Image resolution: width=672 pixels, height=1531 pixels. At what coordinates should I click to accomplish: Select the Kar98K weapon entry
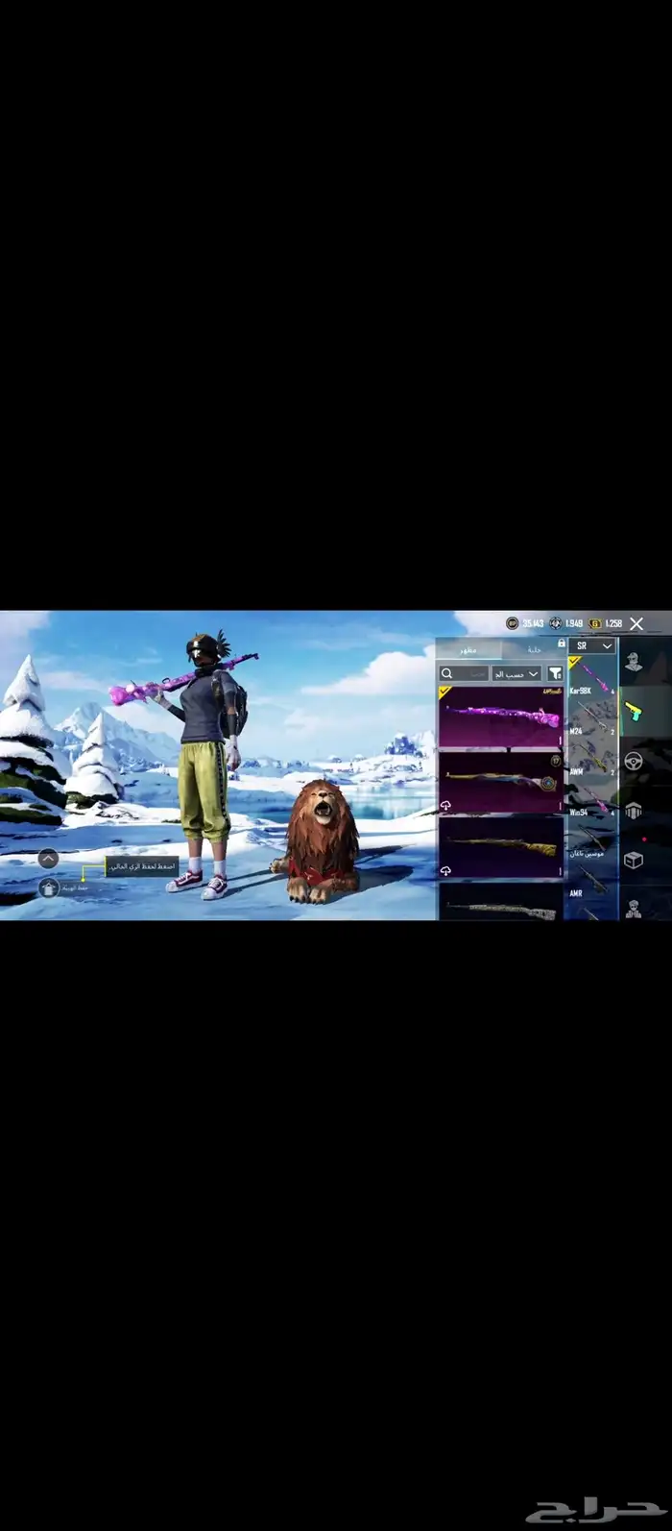click(x=591, y=678)
